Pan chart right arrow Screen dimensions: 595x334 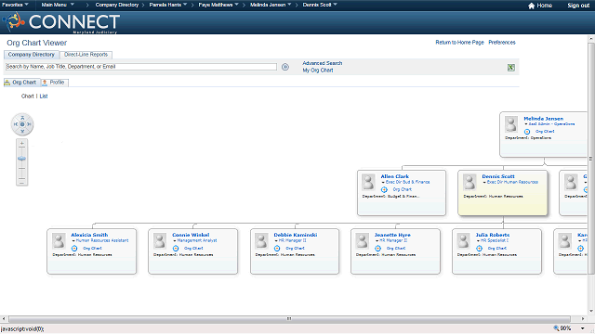pyautogui.click(x=29, y=124)
